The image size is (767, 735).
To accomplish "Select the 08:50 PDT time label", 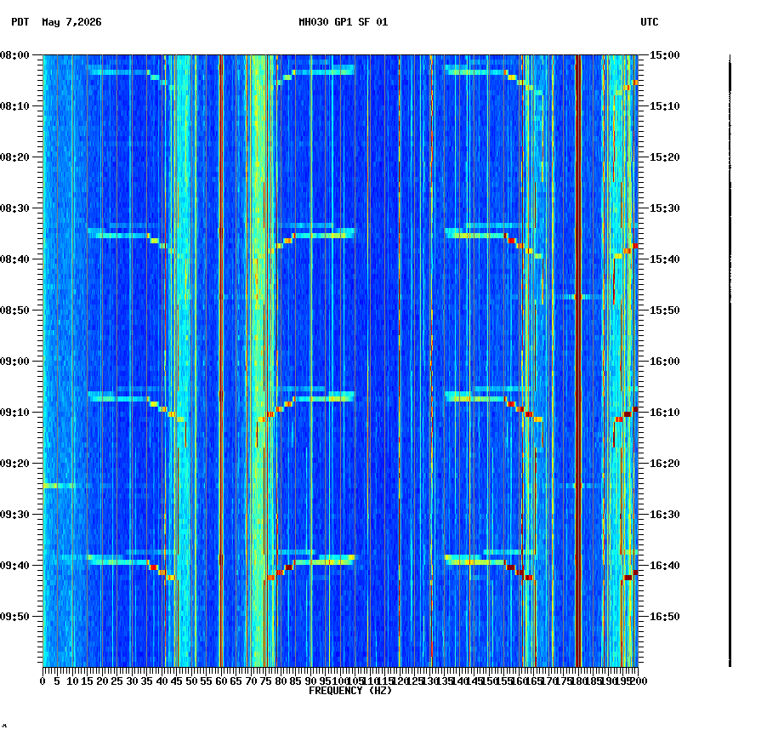I will coord(14,311).
